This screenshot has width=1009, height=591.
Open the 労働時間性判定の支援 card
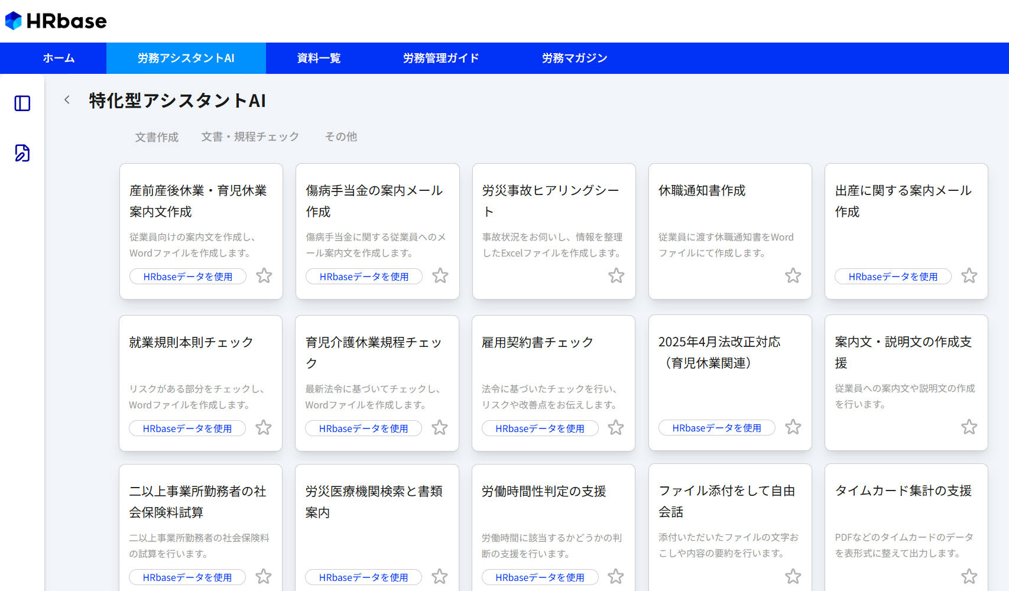click(x=544, y=491)
